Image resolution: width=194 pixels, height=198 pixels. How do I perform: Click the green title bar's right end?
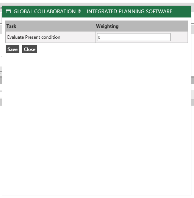[x=182, y=11]
